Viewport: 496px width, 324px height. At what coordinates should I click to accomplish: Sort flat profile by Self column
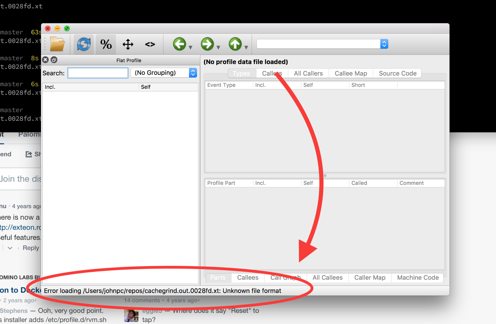click(x=168, y=87)
